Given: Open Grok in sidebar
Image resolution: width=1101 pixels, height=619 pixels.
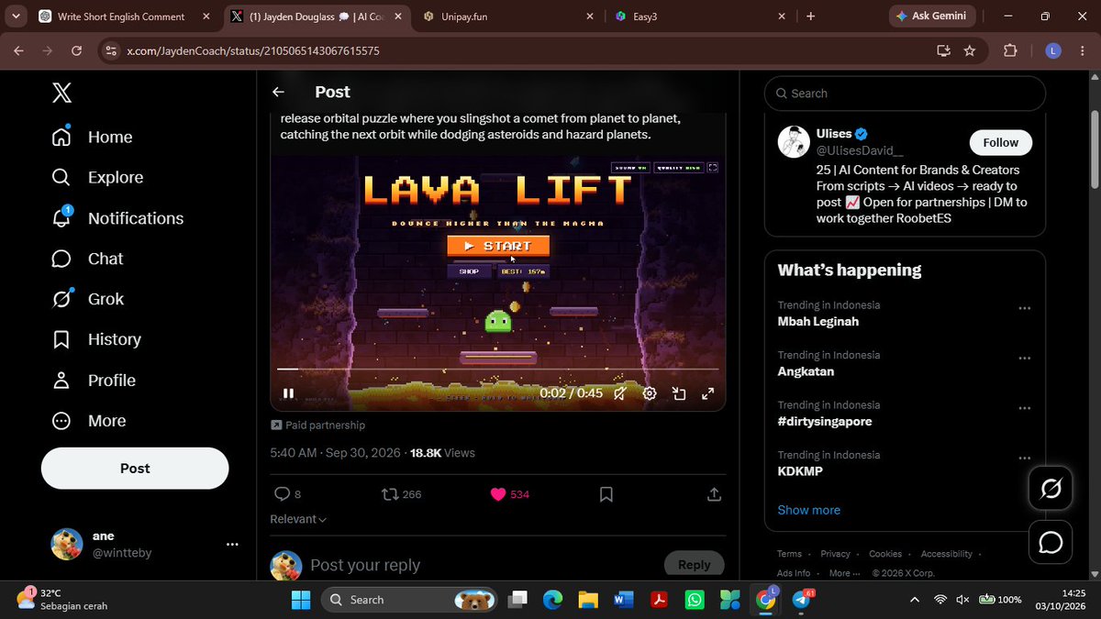Looking at the screenshot, I should [88, 299].
